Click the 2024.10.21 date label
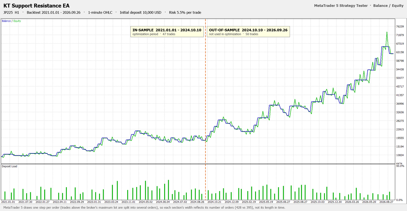 215,202
